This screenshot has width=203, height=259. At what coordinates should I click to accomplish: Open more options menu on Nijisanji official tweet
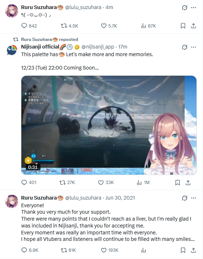[194, 47]
